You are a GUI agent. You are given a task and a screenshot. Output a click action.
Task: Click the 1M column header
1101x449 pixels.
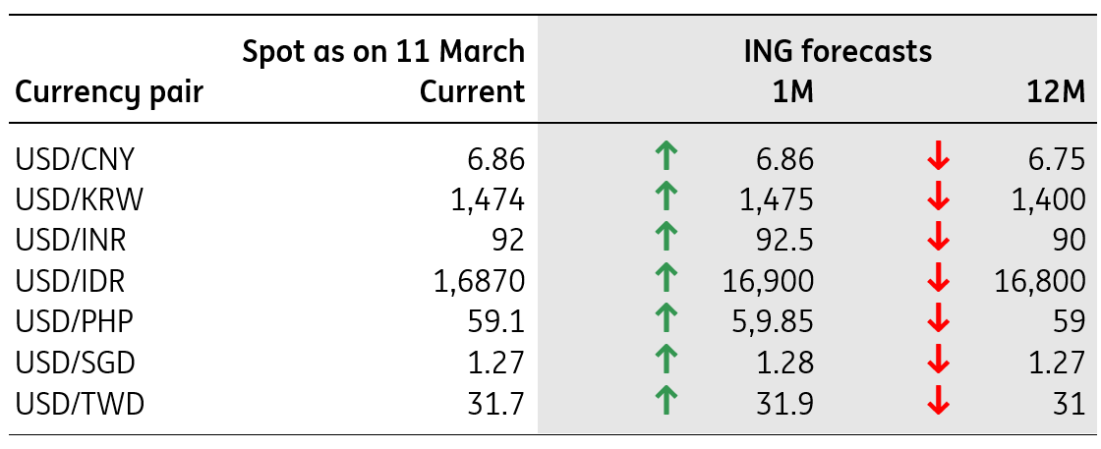pyautogui.click(x=790, y=92)
